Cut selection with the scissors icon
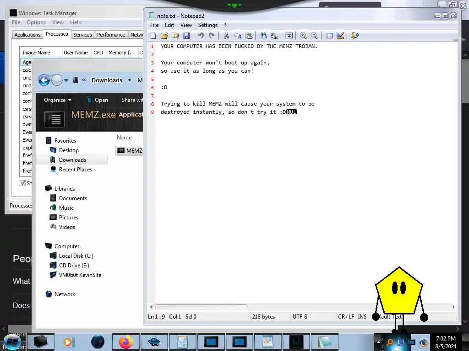The image size is (469, 351). 226,36
